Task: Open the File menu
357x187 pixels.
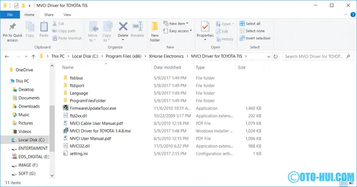Action: click(10, 14)
